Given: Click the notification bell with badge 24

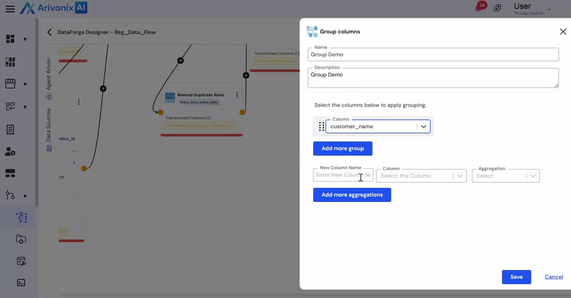Looking at the screenshot, I should 479,8.
